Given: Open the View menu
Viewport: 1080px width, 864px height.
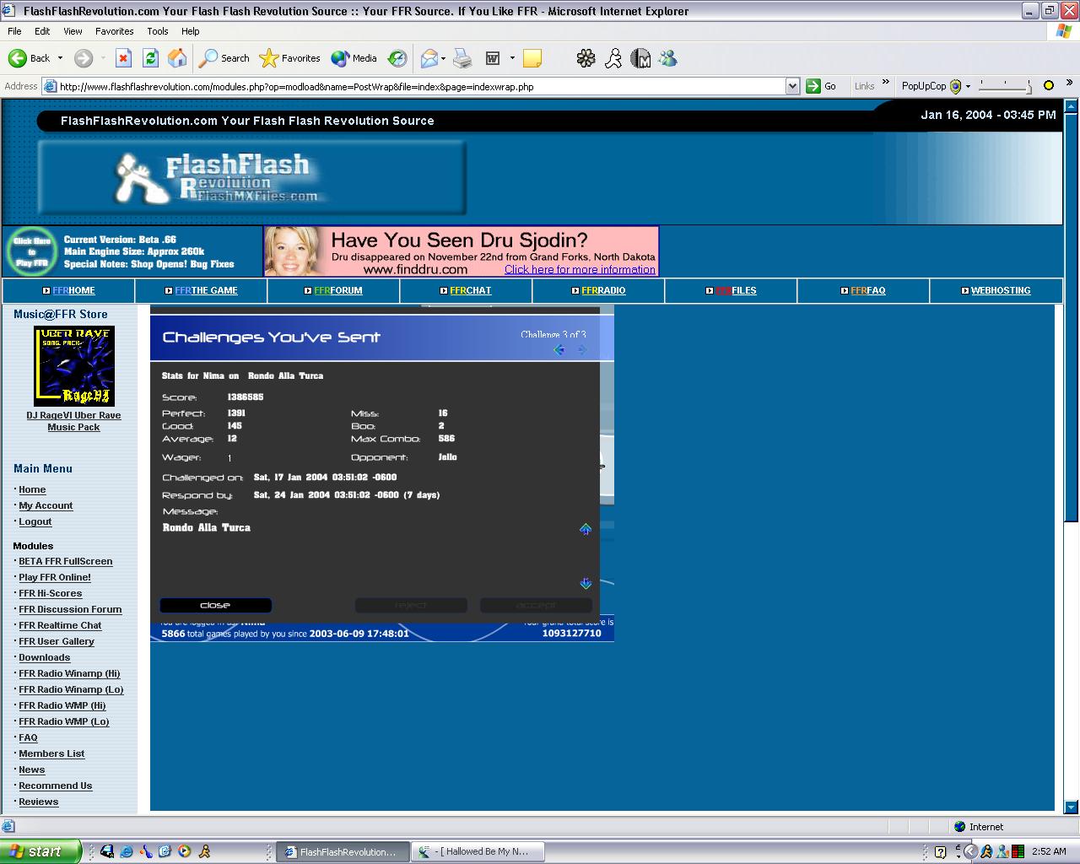Looking at the screenshot, I should click(73, 31).
